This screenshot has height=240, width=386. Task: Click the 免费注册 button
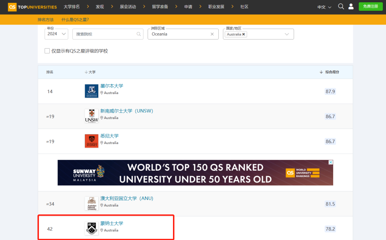(371, 6)
